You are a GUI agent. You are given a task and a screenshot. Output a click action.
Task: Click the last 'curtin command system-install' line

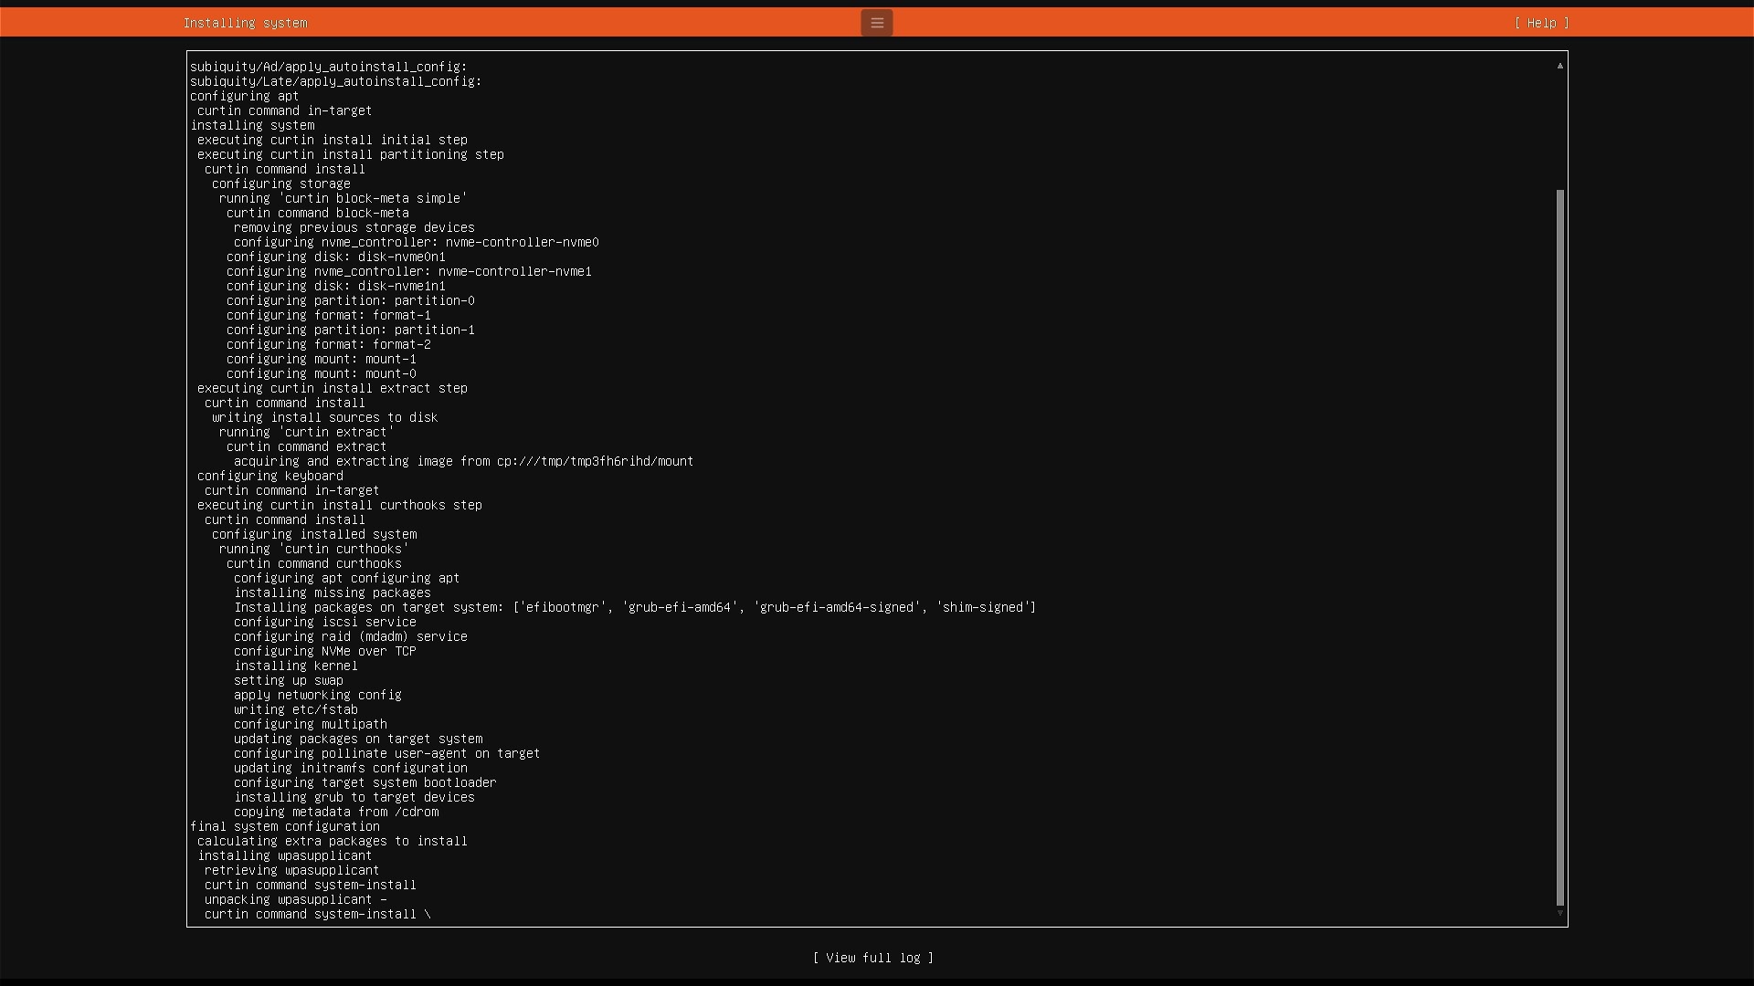pos(310,914)
